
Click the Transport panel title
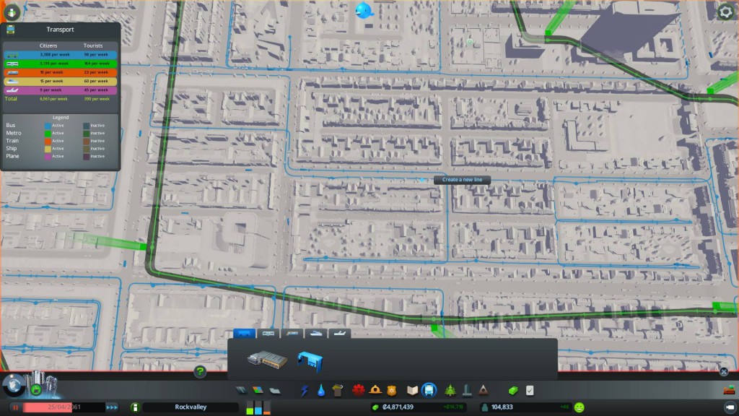(x=61, y=29)
